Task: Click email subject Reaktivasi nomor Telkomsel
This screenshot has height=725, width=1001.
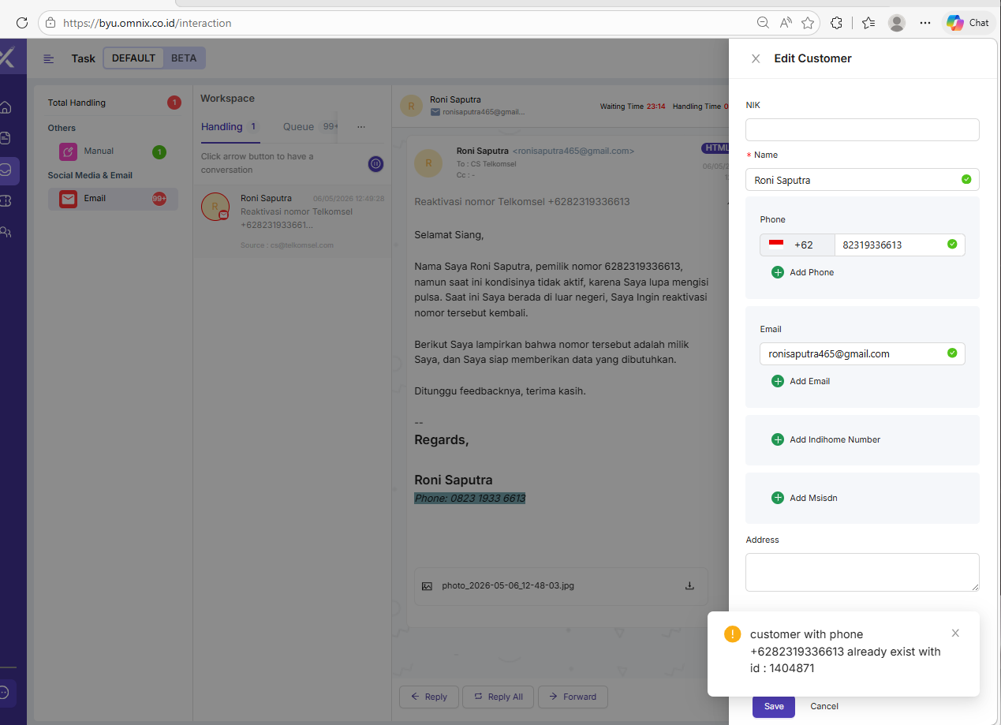Action: [522, 202]
